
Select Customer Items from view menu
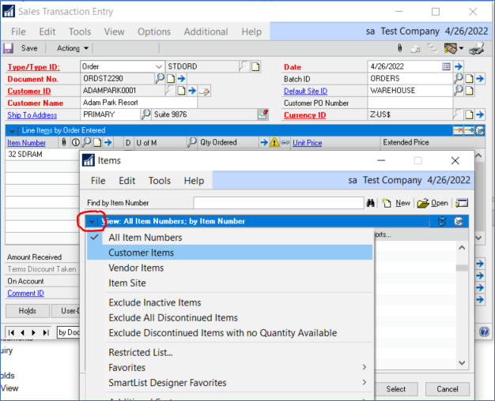[x=141, y=253]
